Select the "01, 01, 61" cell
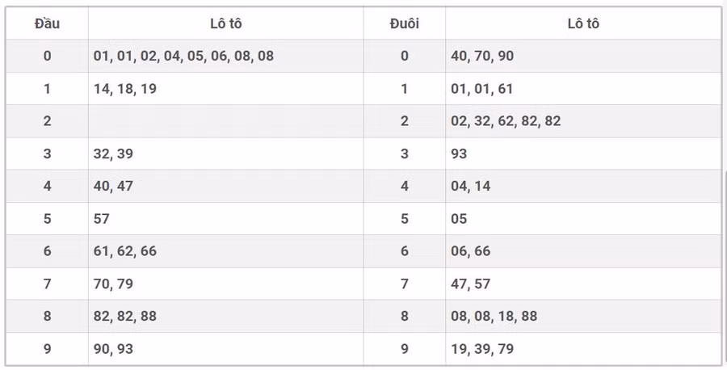Screen dimensions: 727x370 pyautogui.click(x=481, y=89)
